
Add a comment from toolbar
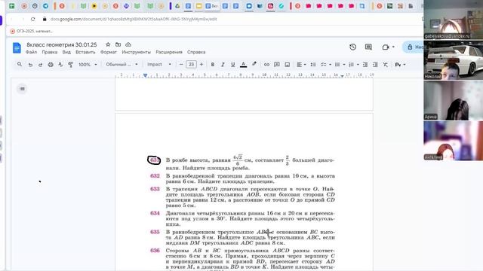pyautogui.click(x=277, y=65)
